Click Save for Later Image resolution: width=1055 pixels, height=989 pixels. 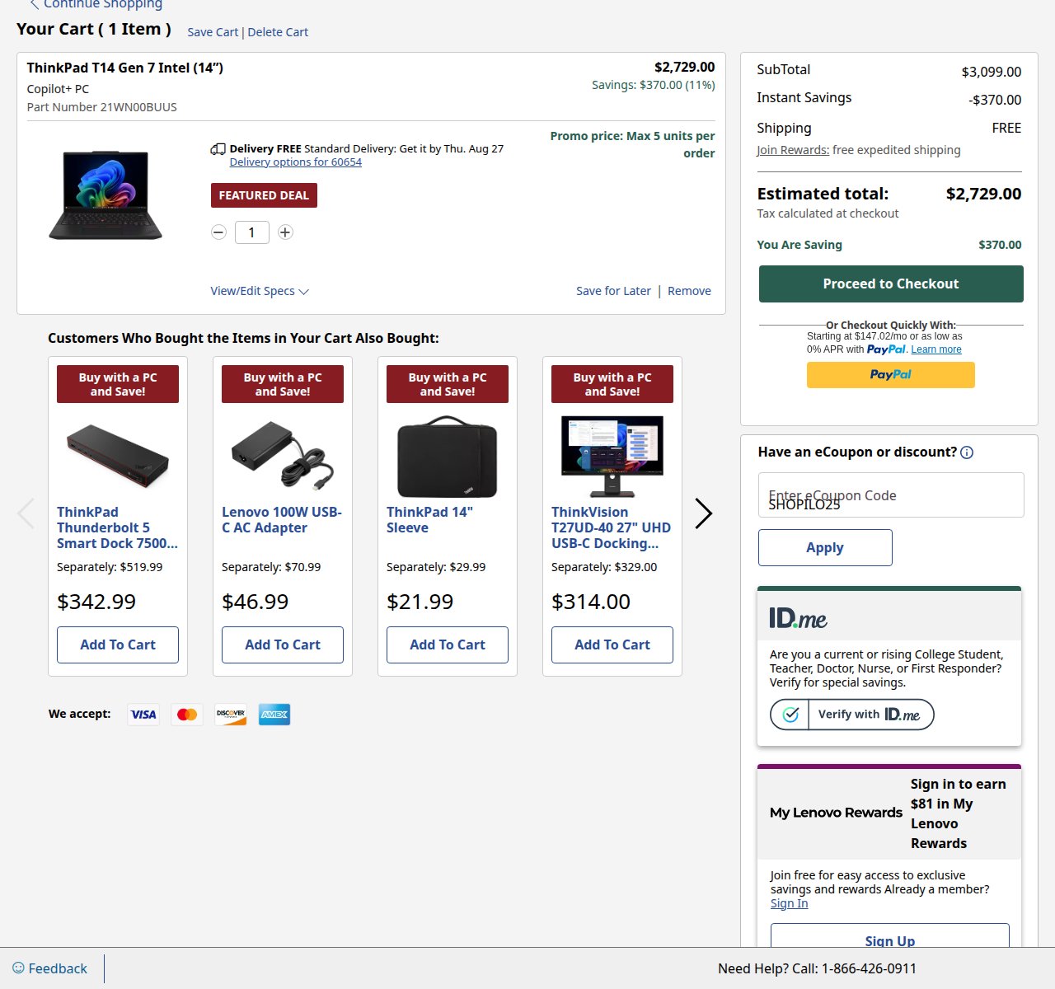(613, 291)
